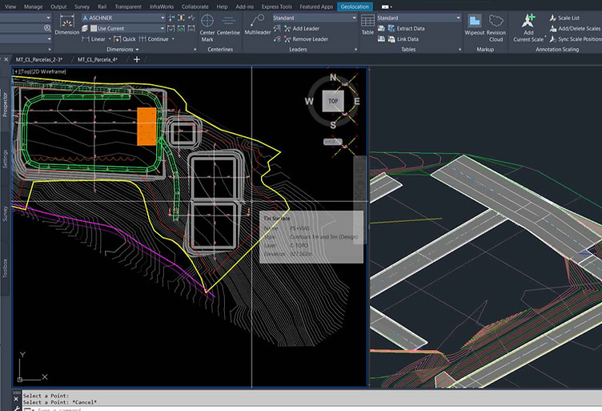Image resolution: width=602 pixels, height=411 pixels.
Task: Open the Geolocation ribbon tab
Action: pos(355,6)
